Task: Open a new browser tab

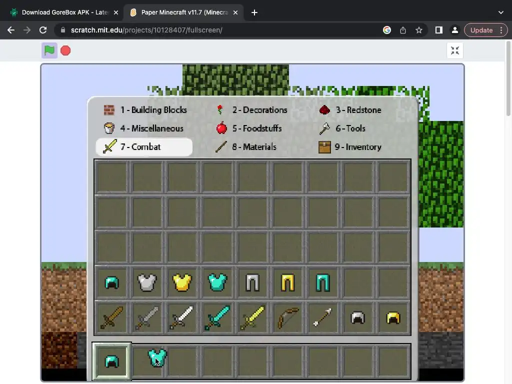Action: click(x=254, y=12)
